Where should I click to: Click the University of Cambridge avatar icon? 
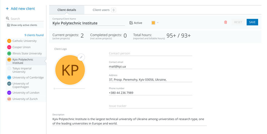coord(9,78)
